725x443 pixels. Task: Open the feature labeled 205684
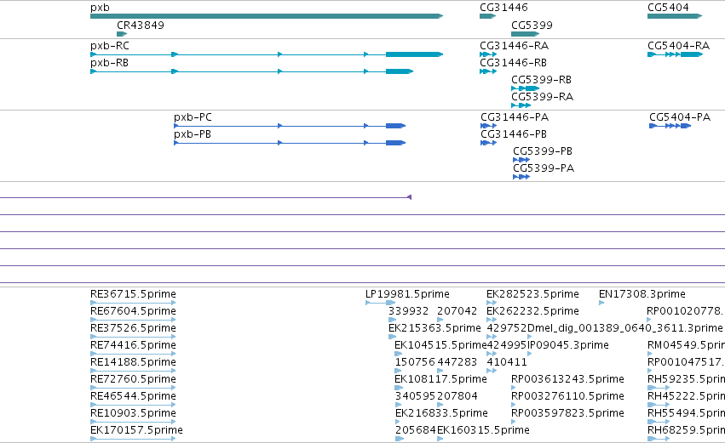click(416, 430)
